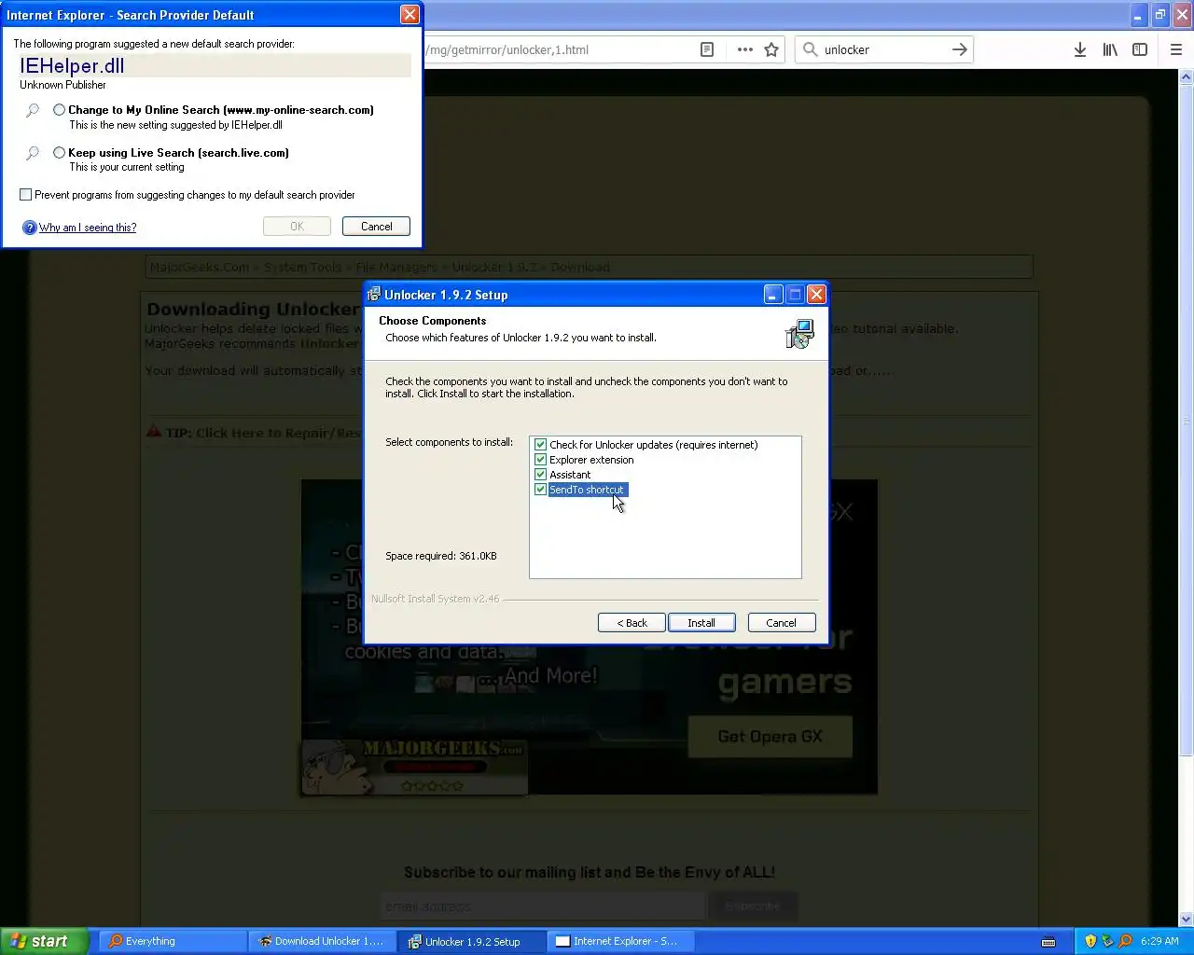Viewport: 1194px width, 955px height.
Task: Open the browser hamburger menu
Action: pyautogui.click(x=1175, y=49)
